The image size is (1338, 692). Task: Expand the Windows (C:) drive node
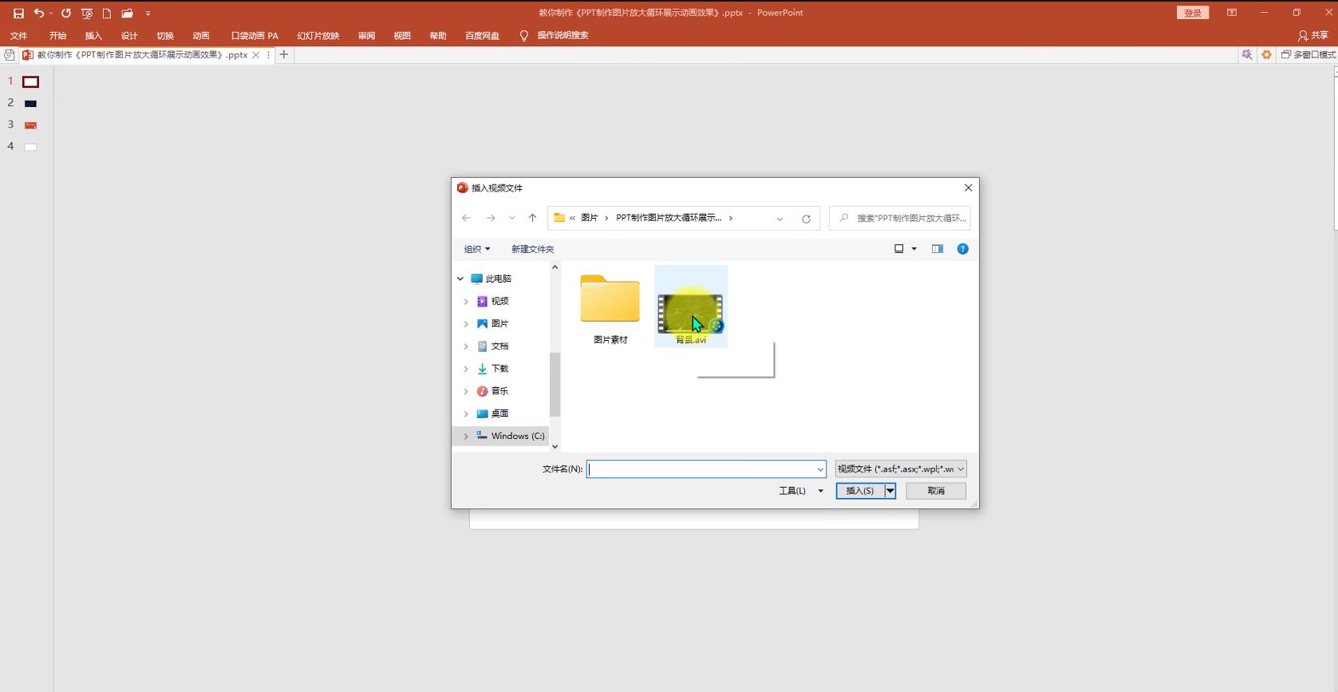(466, 436)
